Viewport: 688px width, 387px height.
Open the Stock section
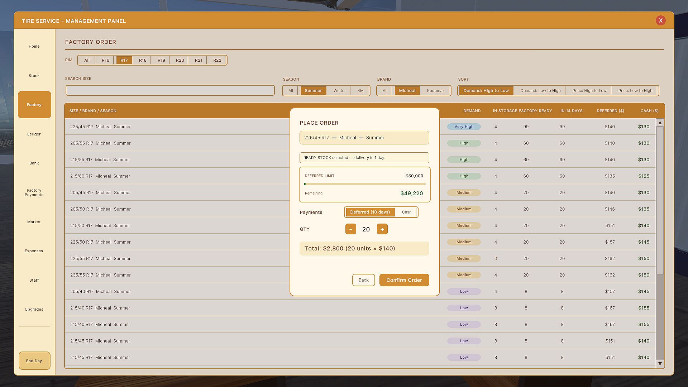point(34,76)
